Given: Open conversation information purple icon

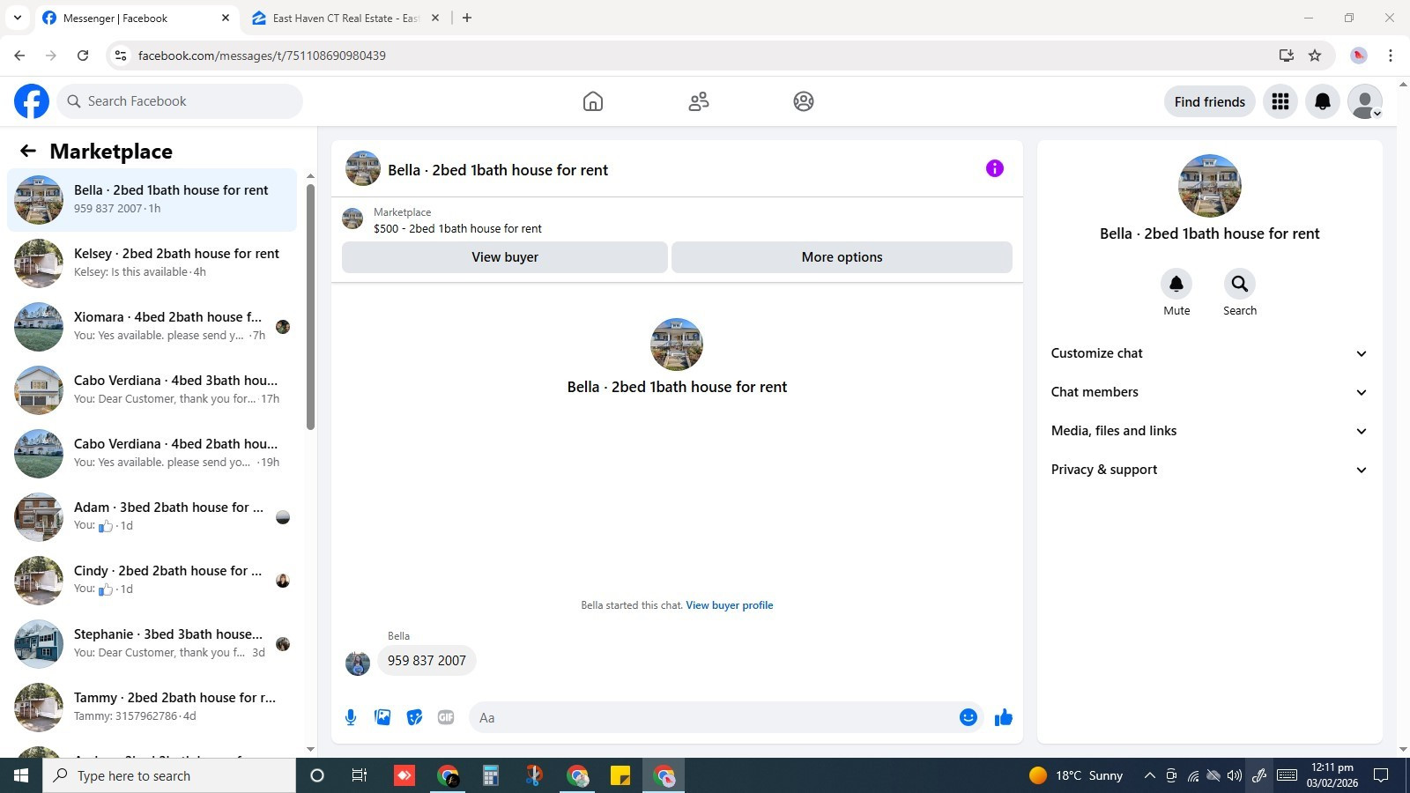Looking at the screenshot, I should point(995,168).
